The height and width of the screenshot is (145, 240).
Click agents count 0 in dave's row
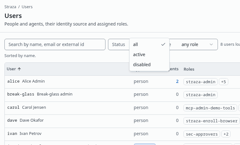coord(177,120)
